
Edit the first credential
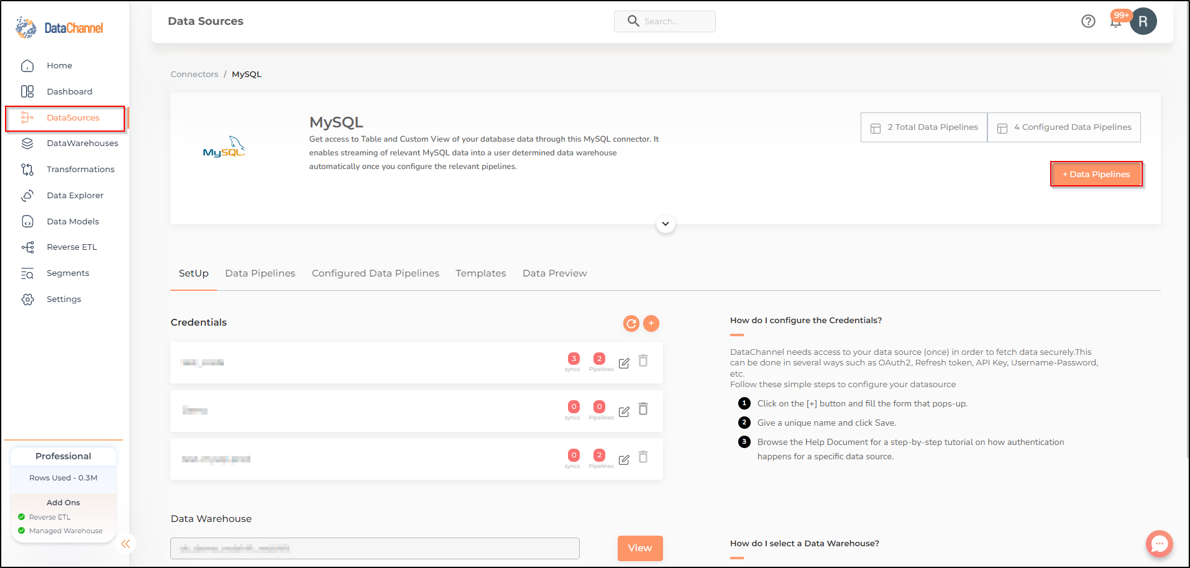pos(624,363)
